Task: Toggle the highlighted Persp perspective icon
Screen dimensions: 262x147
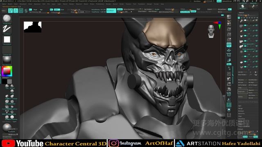Action: 229,45
